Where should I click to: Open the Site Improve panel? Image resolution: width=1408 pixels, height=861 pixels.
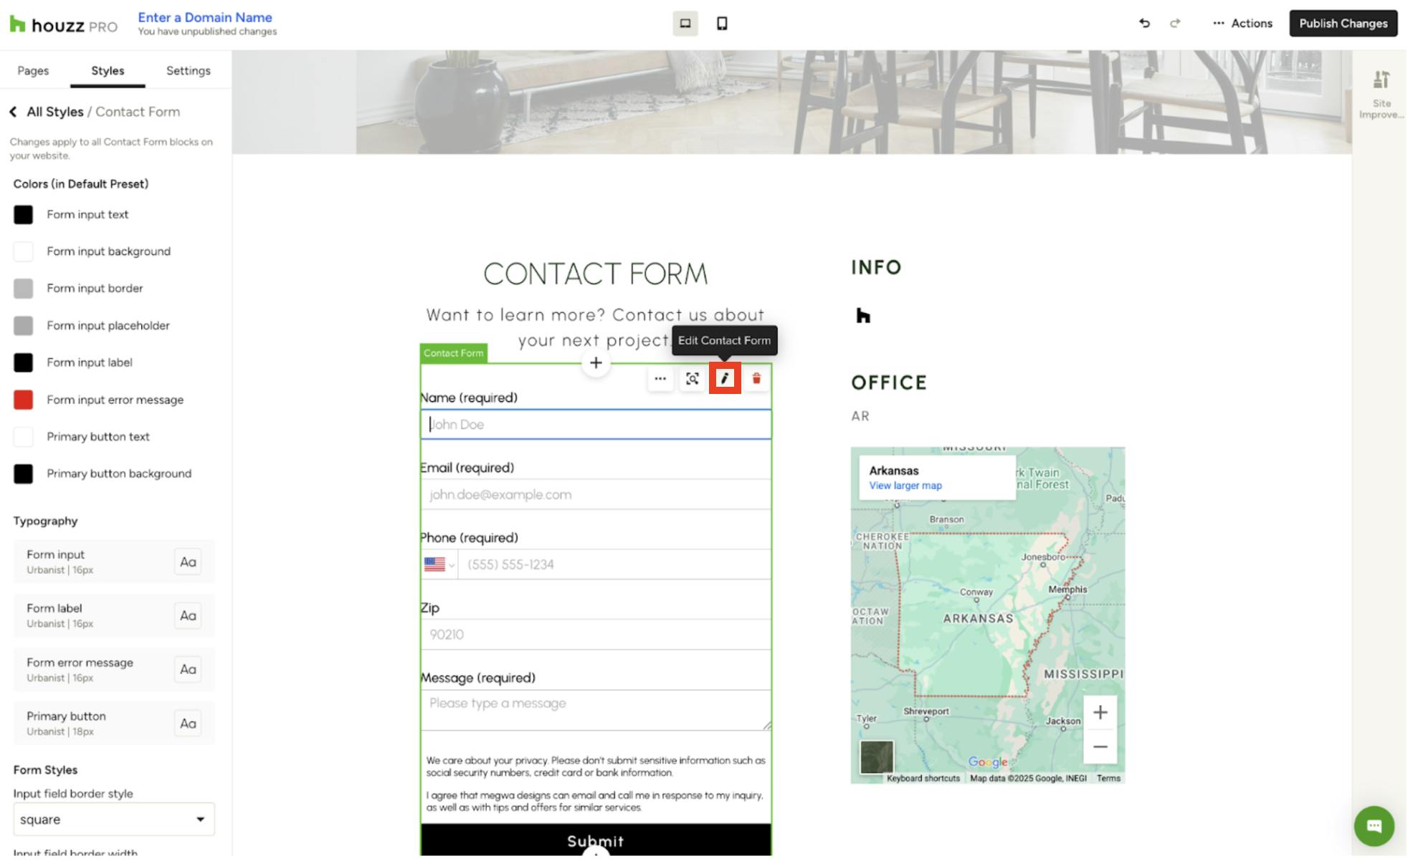1381,94
